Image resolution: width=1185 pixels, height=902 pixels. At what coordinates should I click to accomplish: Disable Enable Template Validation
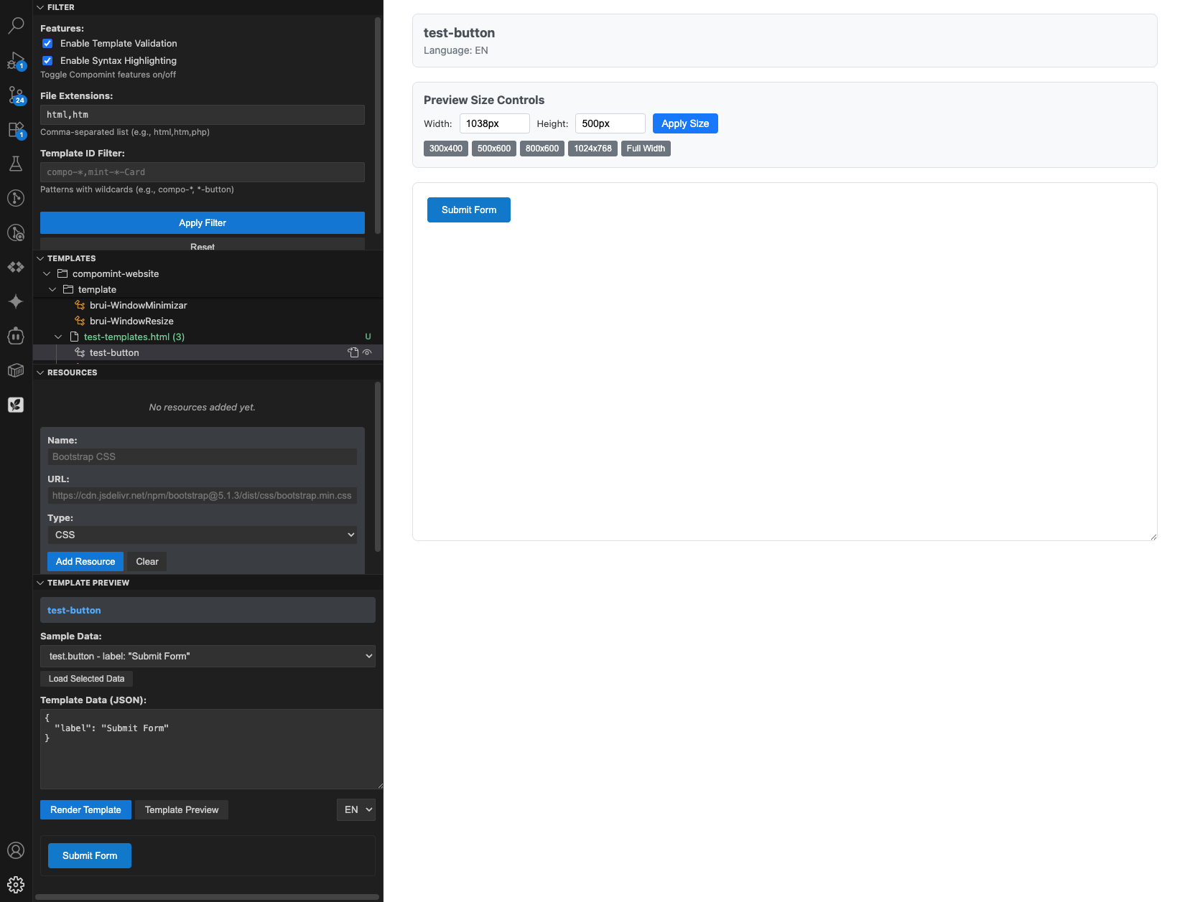click(47, 43)
